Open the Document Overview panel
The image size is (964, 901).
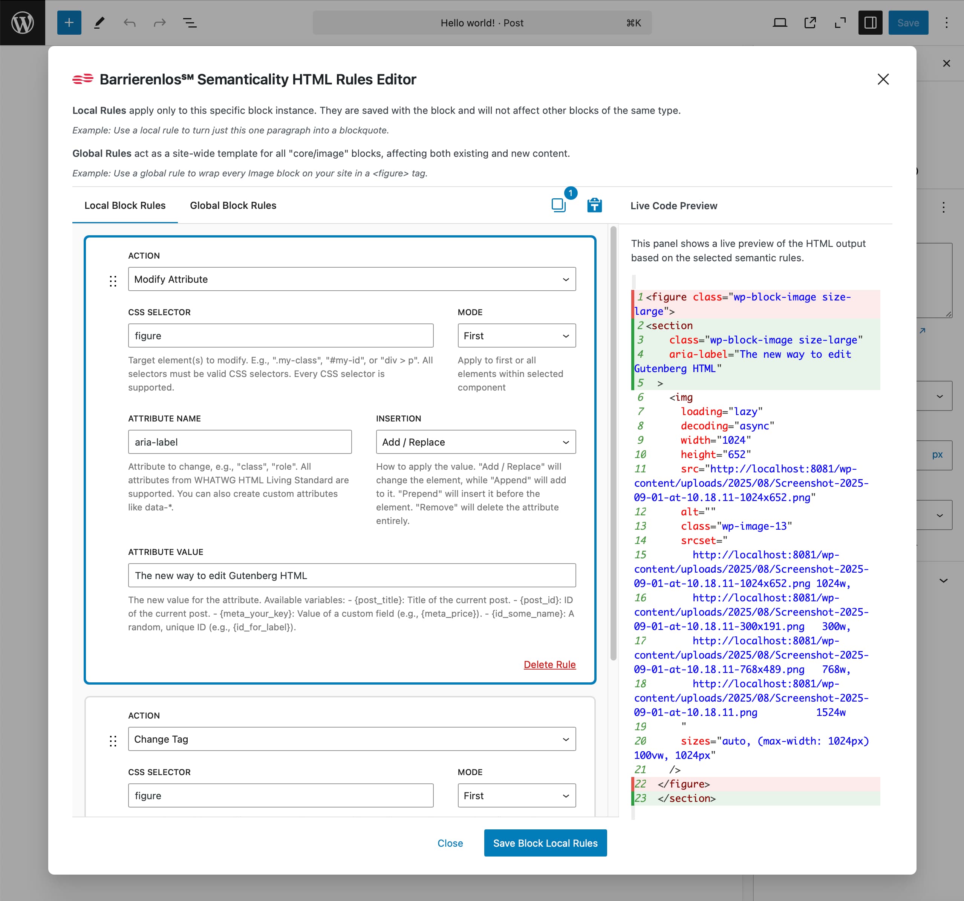click(190, 22)
